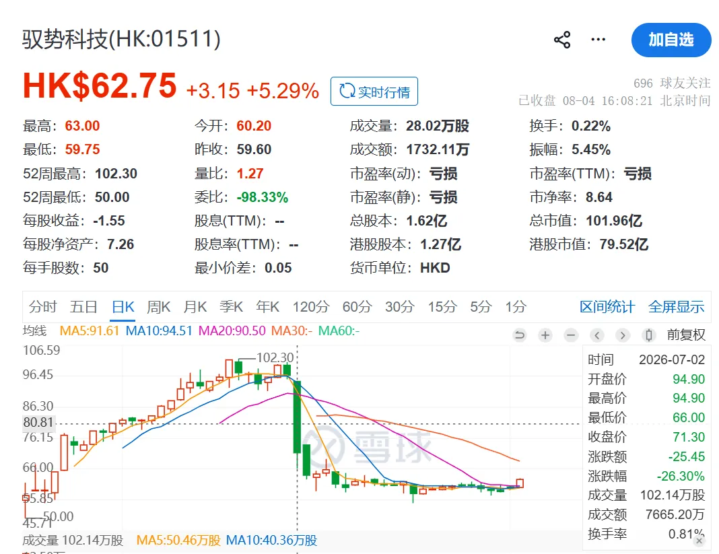Viewport: 719px width, 554px height.
Task: Select the 日K chart tab
Action: click(x=123, y=306)
